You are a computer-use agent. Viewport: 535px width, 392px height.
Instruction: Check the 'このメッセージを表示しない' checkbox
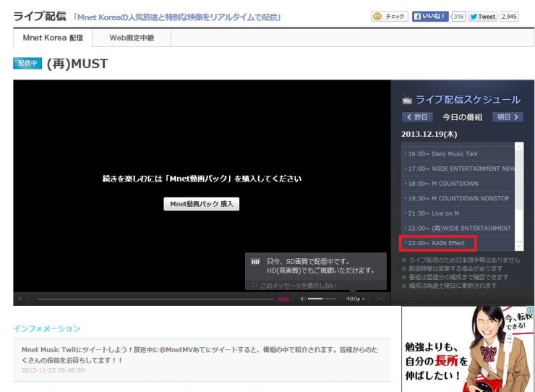coord(254,285)
